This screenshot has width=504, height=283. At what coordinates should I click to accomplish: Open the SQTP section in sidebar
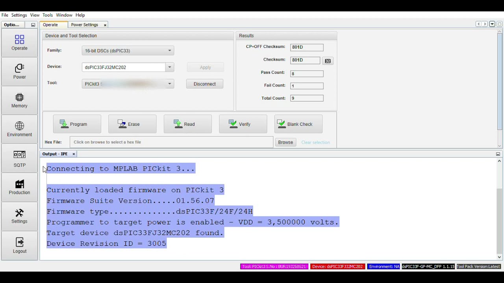(x=19, y=159)
